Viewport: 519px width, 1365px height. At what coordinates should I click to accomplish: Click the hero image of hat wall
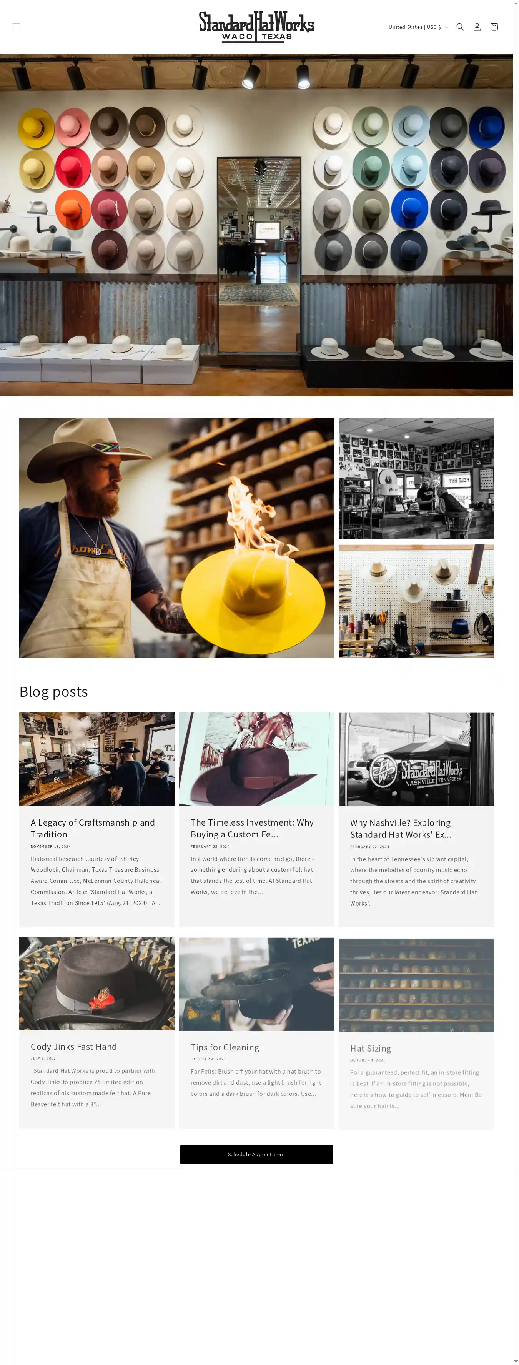pos(256,225)
